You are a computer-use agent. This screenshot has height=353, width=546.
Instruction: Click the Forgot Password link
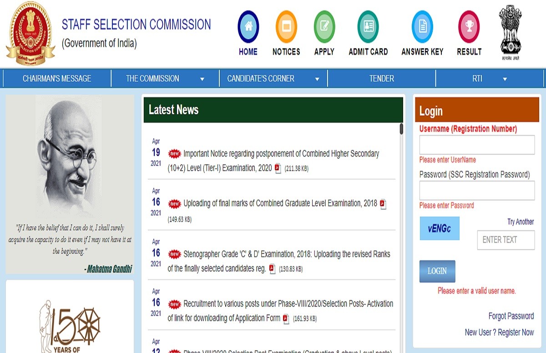511,316
